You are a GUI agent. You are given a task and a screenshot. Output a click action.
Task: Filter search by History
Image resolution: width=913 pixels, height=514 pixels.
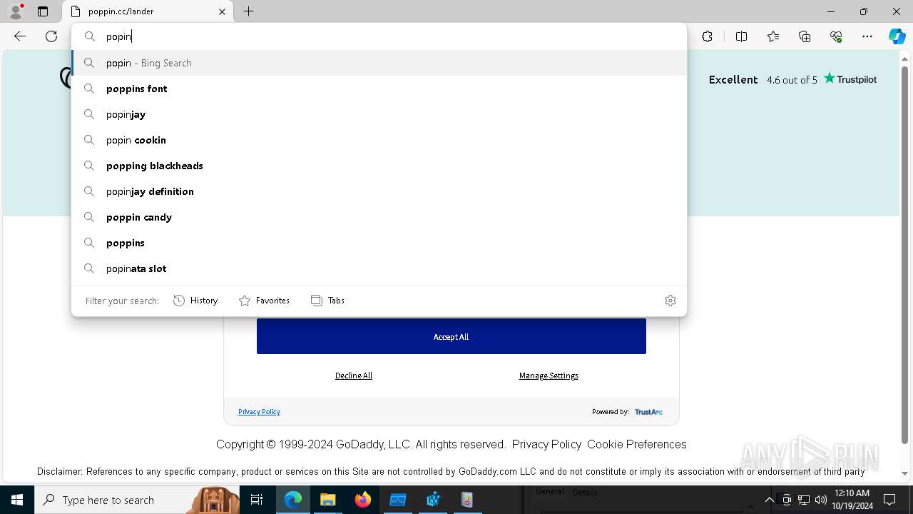(x=195, y=301)
